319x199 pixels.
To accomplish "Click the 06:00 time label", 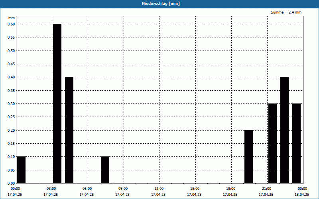I will coord(87,189).
